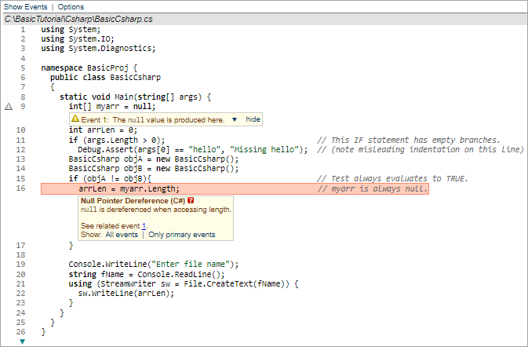Click the Debug.Assert code line
The image size is (528, 347).
pos(193,150)
